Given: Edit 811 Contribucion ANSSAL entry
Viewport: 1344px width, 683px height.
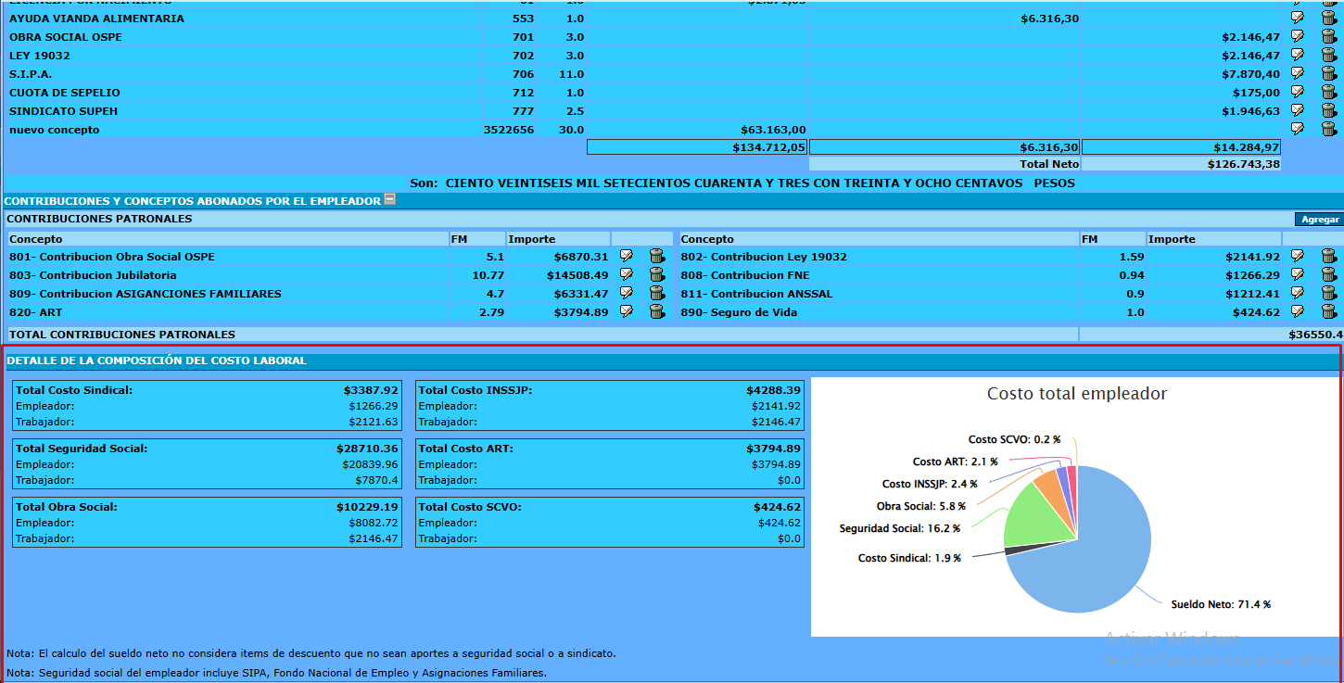Looking at the screenshot, I should [x=1298, y=293].
